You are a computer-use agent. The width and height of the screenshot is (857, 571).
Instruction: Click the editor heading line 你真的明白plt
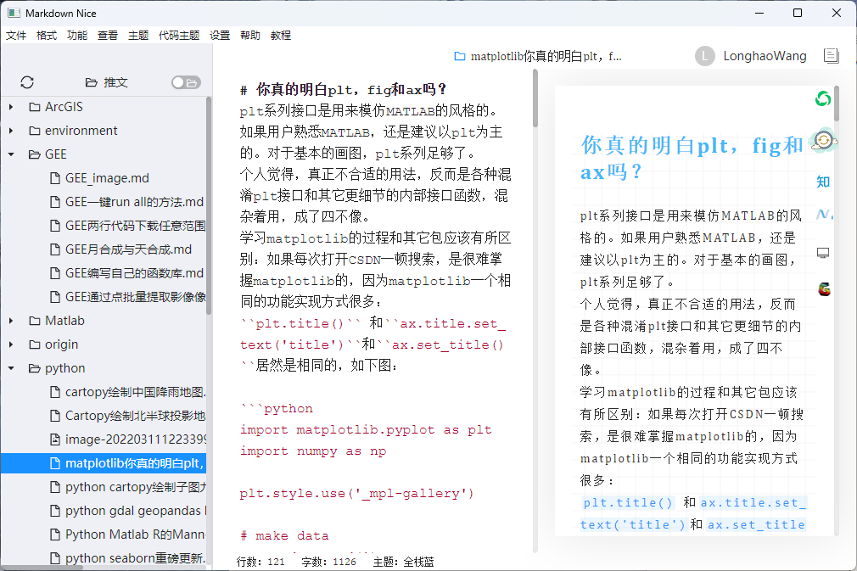tap(344, 90)
